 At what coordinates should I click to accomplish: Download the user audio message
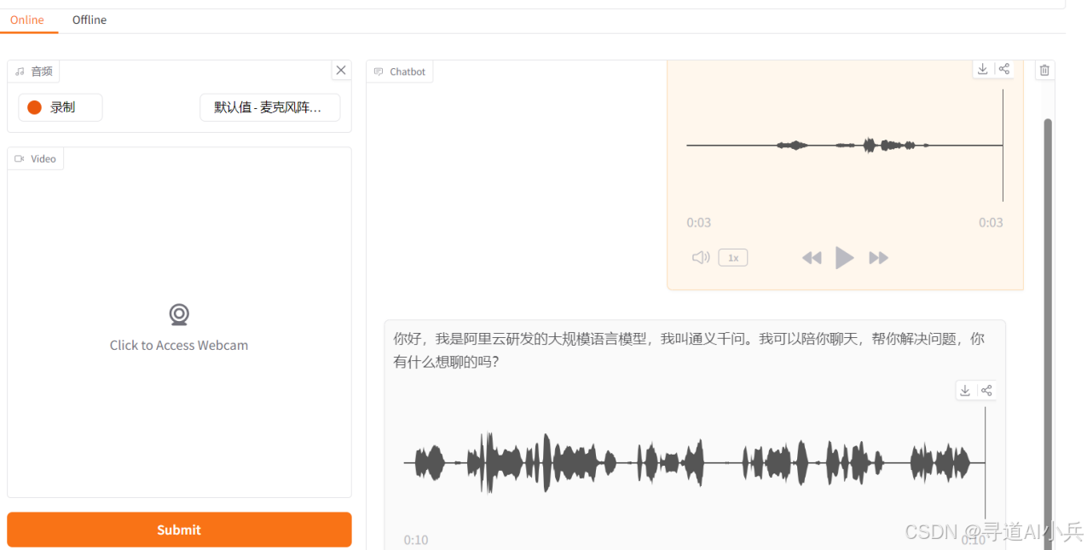click(982, 69)
